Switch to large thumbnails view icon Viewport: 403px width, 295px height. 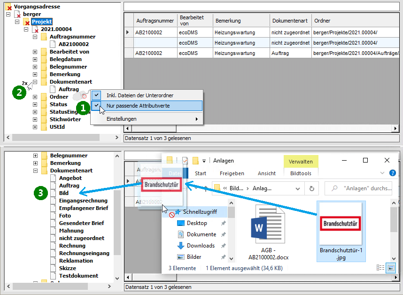(391, 268)
